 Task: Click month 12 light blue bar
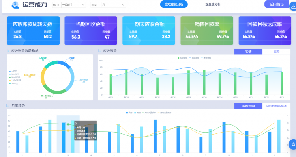[279, 136]
